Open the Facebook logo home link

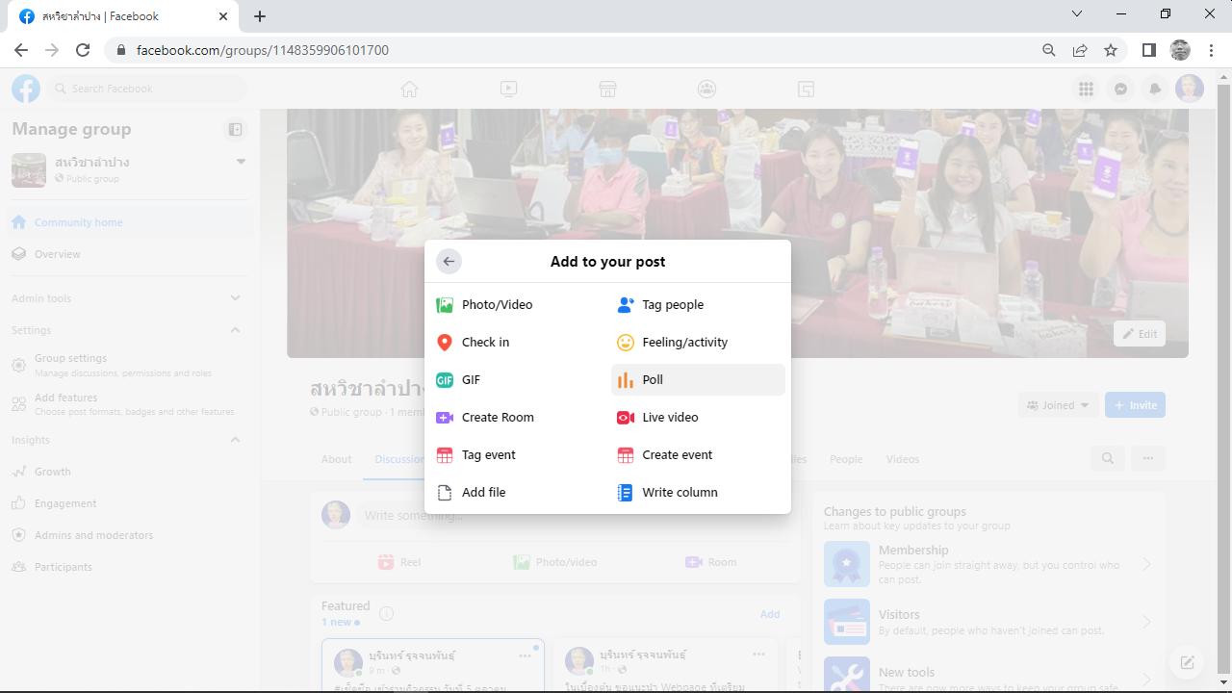[x=26, y=89]
